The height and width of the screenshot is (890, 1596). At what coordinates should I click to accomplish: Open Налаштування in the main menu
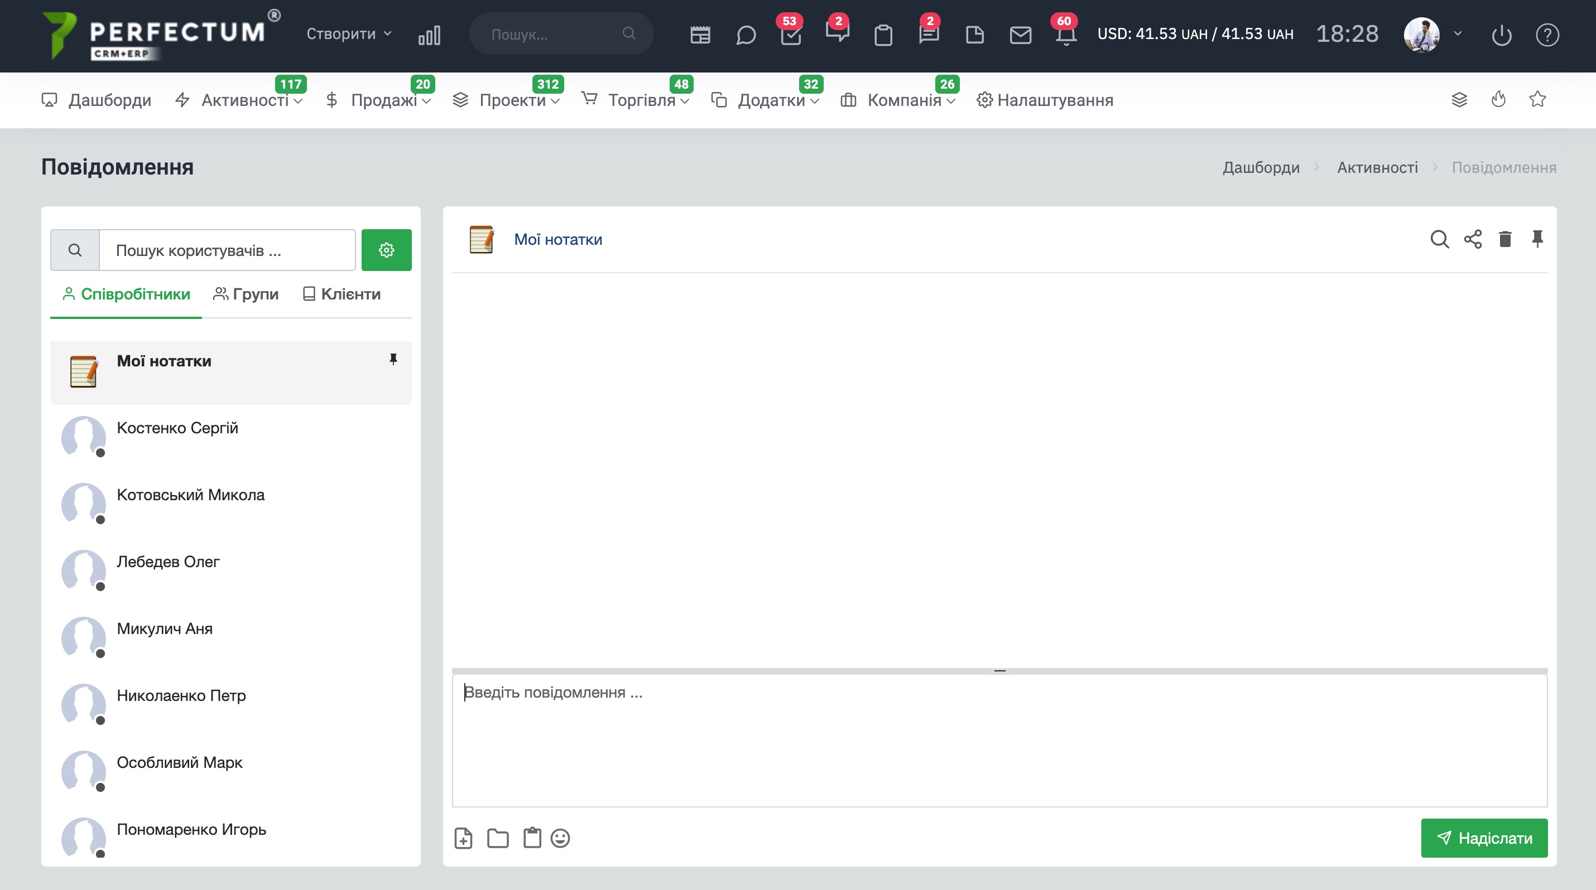(1045, 100)
